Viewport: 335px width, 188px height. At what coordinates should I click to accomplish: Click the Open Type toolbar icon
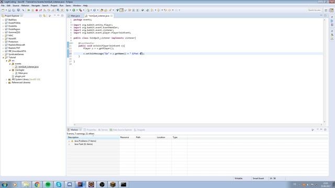click(102, 10)
